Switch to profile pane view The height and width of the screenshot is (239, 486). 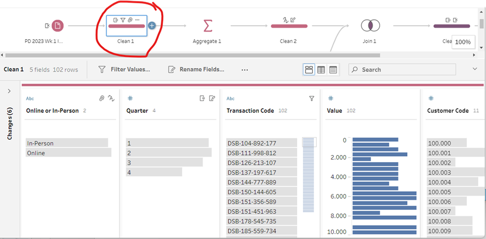(309, 70)
